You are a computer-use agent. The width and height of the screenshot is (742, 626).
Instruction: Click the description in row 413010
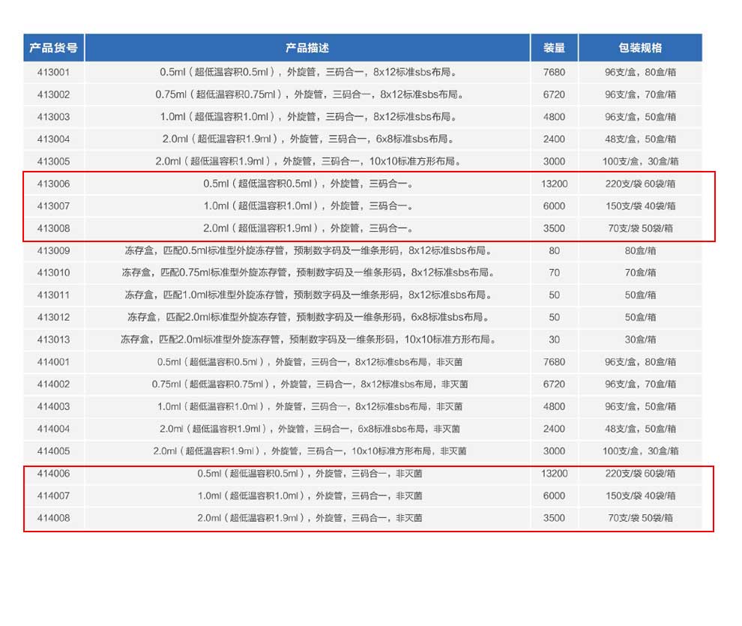307,273
